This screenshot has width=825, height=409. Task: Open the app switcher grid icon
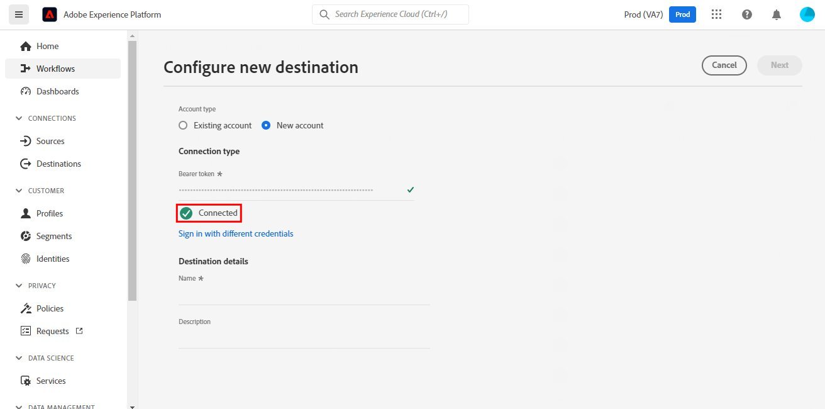pyautogui.click(x=716, y=14)
